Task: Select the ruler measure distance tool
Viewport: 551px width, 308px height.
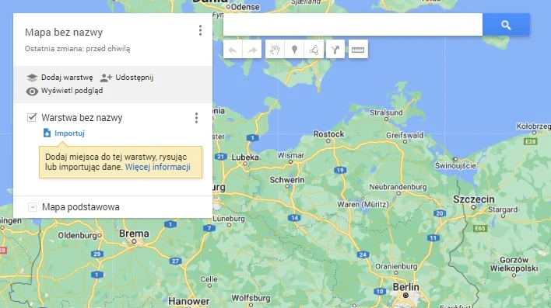Action: point(358,50)
